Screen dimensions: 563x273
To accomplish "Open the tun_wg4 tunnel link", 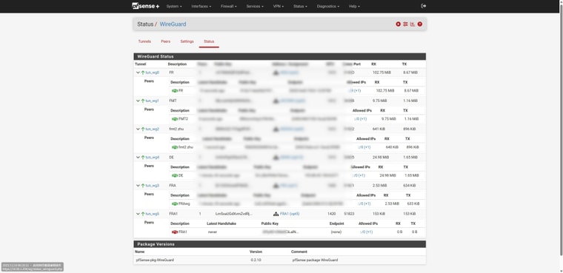I will 153,158.
